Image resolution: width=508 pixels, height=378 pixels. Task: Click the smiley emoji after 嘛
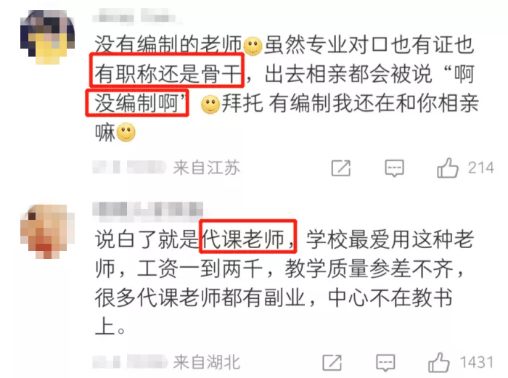pyautogui.click(x=126, y=132)
